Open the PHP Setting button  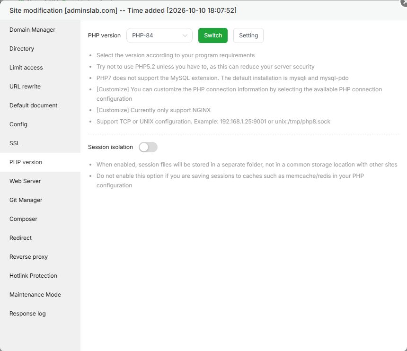point(248,35)
